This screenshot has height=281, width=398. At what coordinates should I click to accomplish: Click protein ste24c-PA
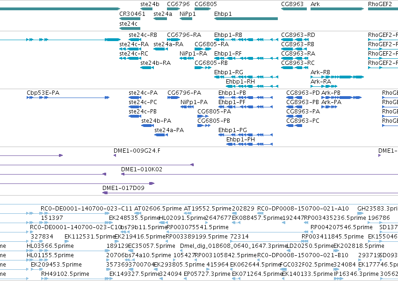pyautogui.click(x=143, y=93)
